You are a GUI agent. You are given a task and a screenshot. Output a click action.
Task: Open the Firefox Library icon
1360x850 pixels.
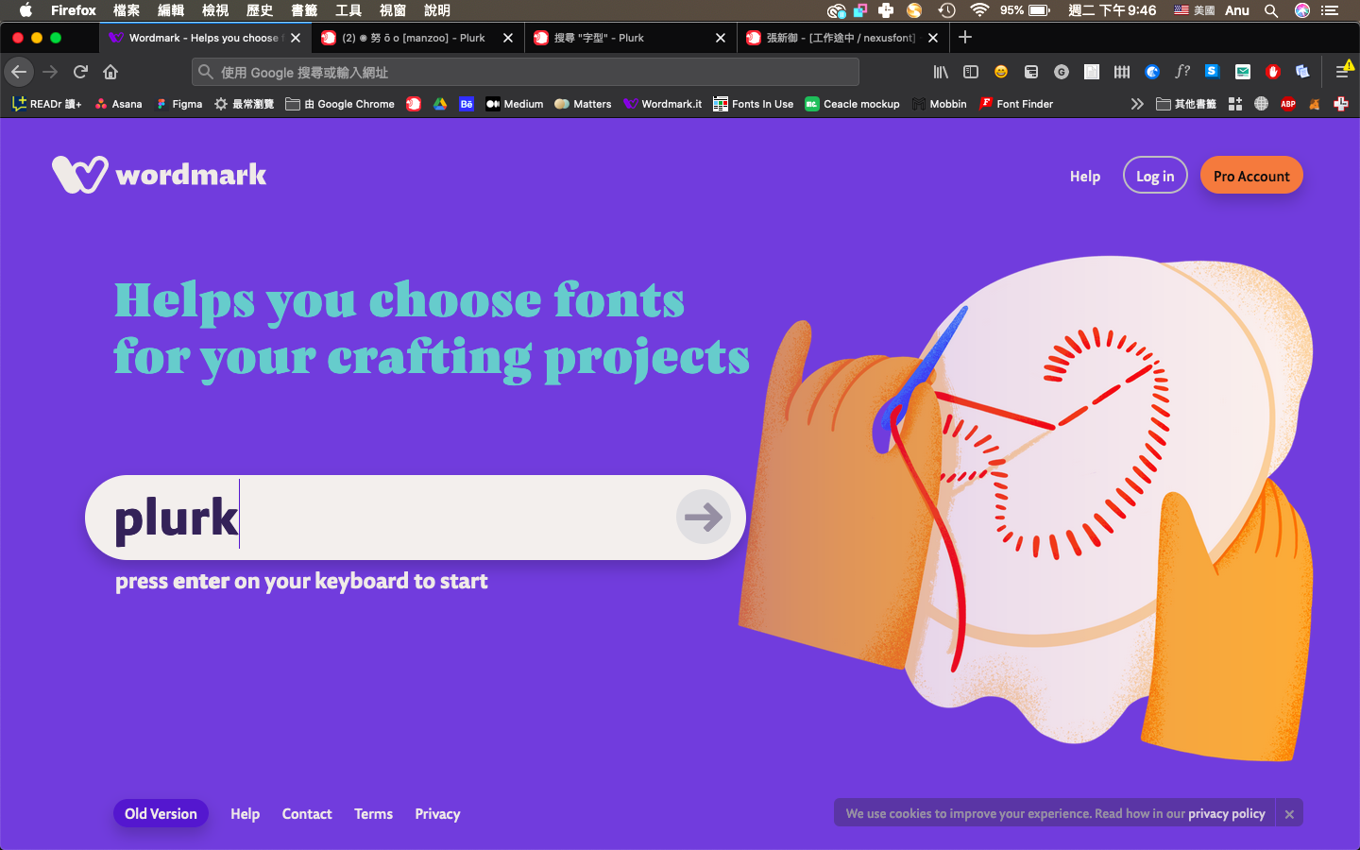[x=941, y=72]
